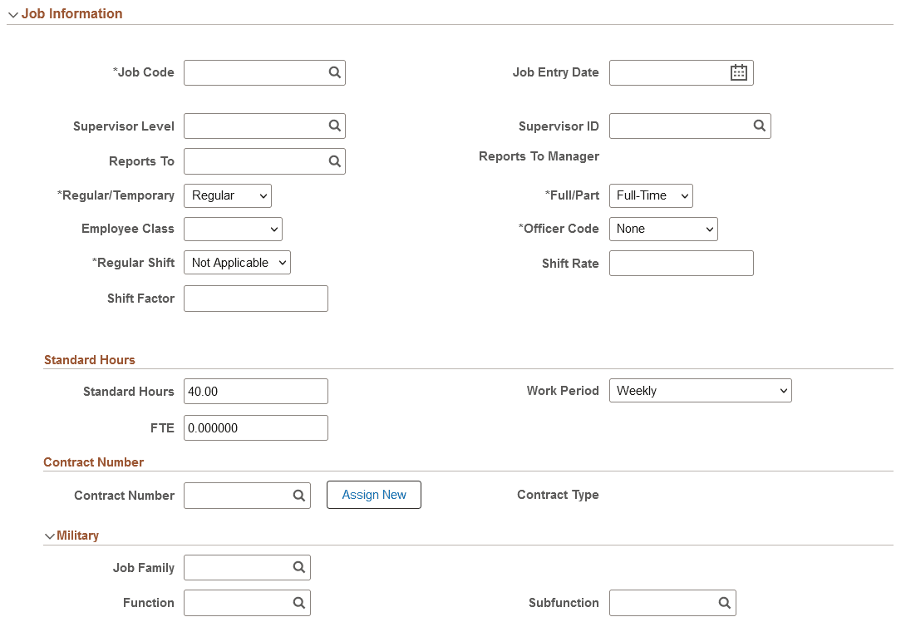Open the Regular Shift dropdown
The height and width of the screenshot is (622, 901).
tap(237, 262)
